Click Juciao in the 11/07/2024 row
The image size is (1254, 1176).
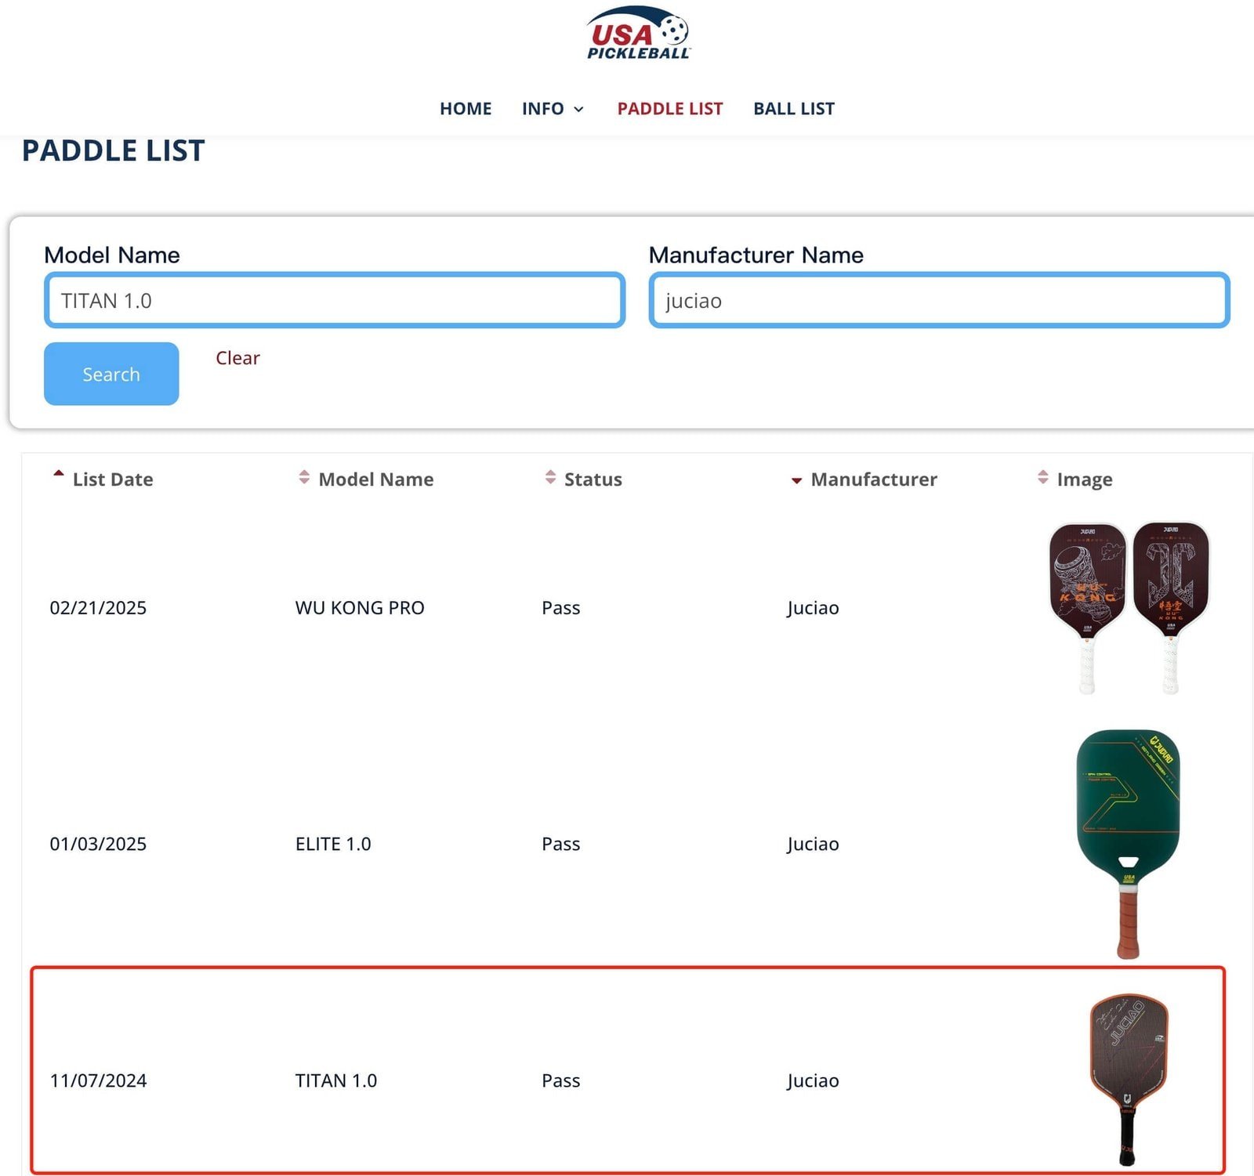tap(813, 1081)
